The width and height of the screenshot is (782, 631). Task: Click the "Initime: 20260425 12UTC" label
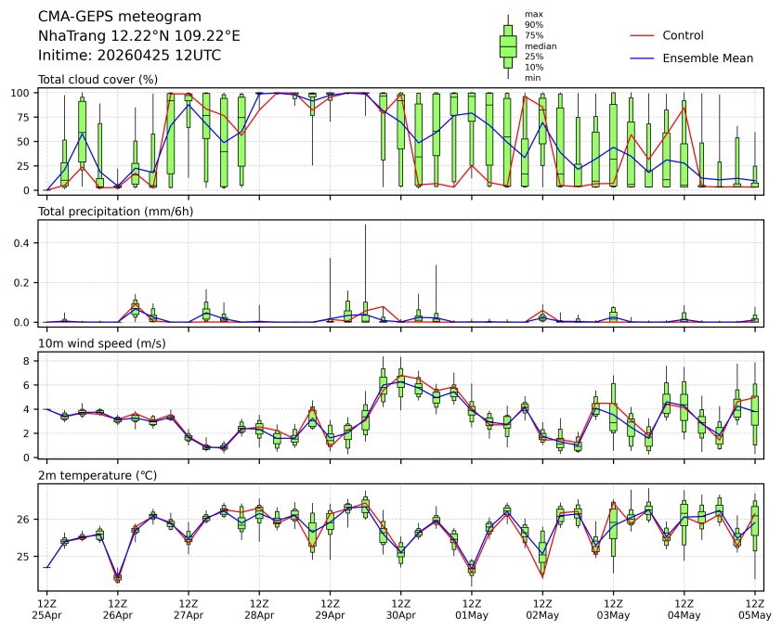129,55
